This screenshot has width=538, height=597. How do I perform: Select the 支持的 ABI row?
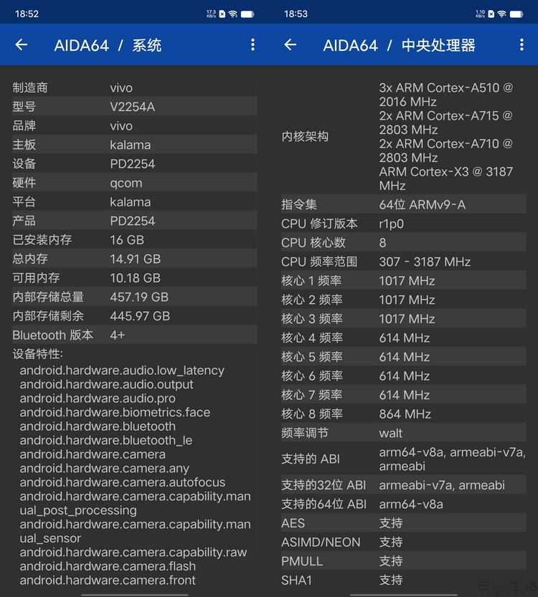(403, 459)
